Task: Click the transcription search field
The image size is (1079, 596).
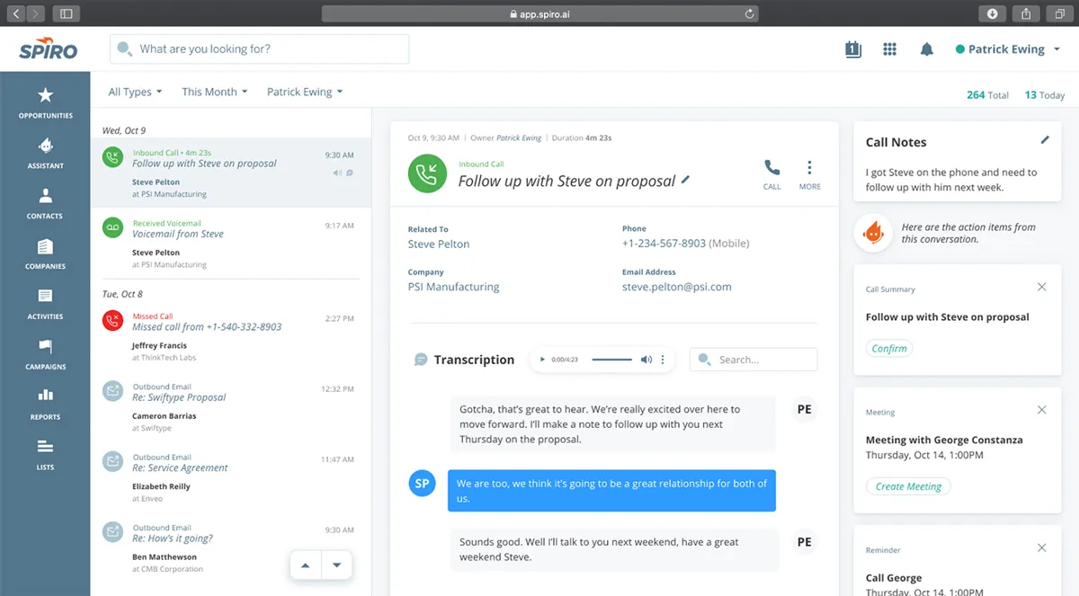Action: pyautogui.click(x=754, y=360)
